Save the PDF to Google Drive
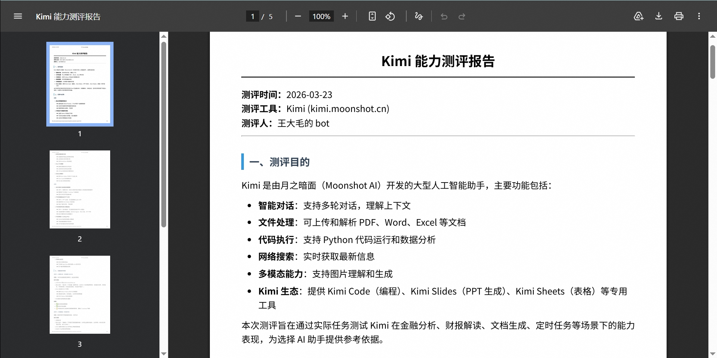Viewport: 717px width, 358px height. point(639,16)
